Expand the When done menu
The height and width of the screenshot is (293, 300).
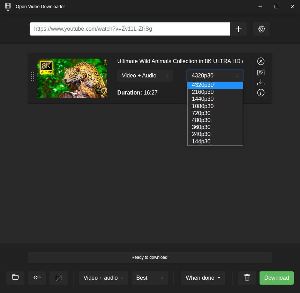pyautogui.click(x=203, y=278)
